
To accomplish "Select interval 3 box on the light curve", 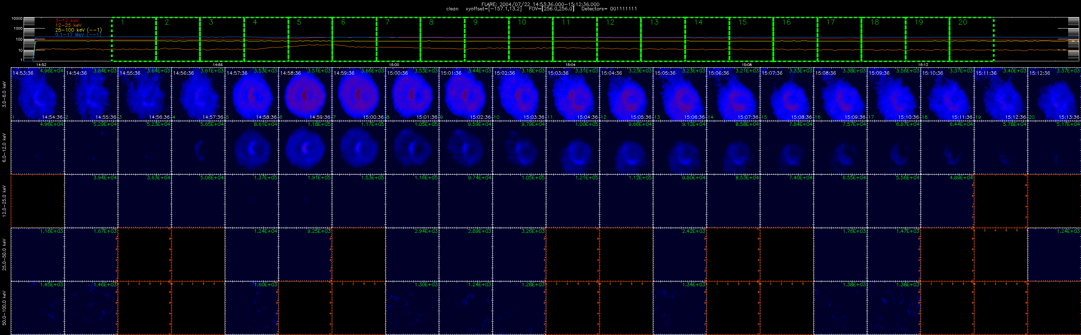I will coord(222,40).
